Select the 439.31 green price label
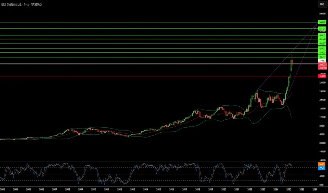This screenshot has height=193, width=328. tap(322, 48)
